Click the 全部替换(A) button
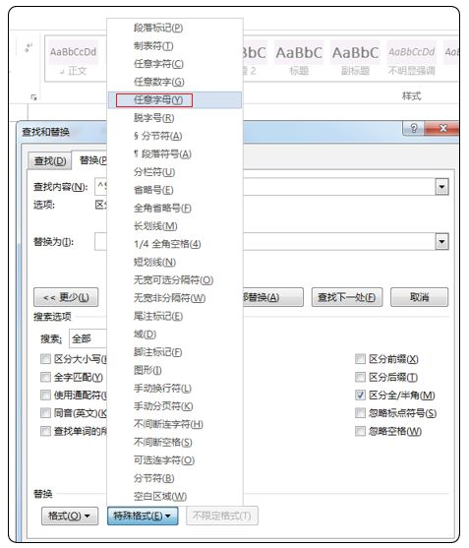The width and height of the screenshot is (469, 548). coord(272,297)
